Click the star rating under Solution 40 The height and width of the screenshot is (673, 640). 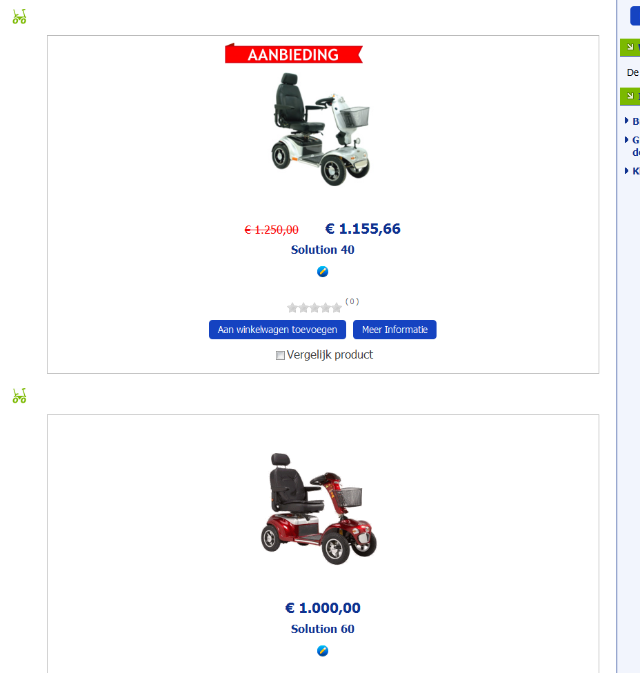pos(314,308)
